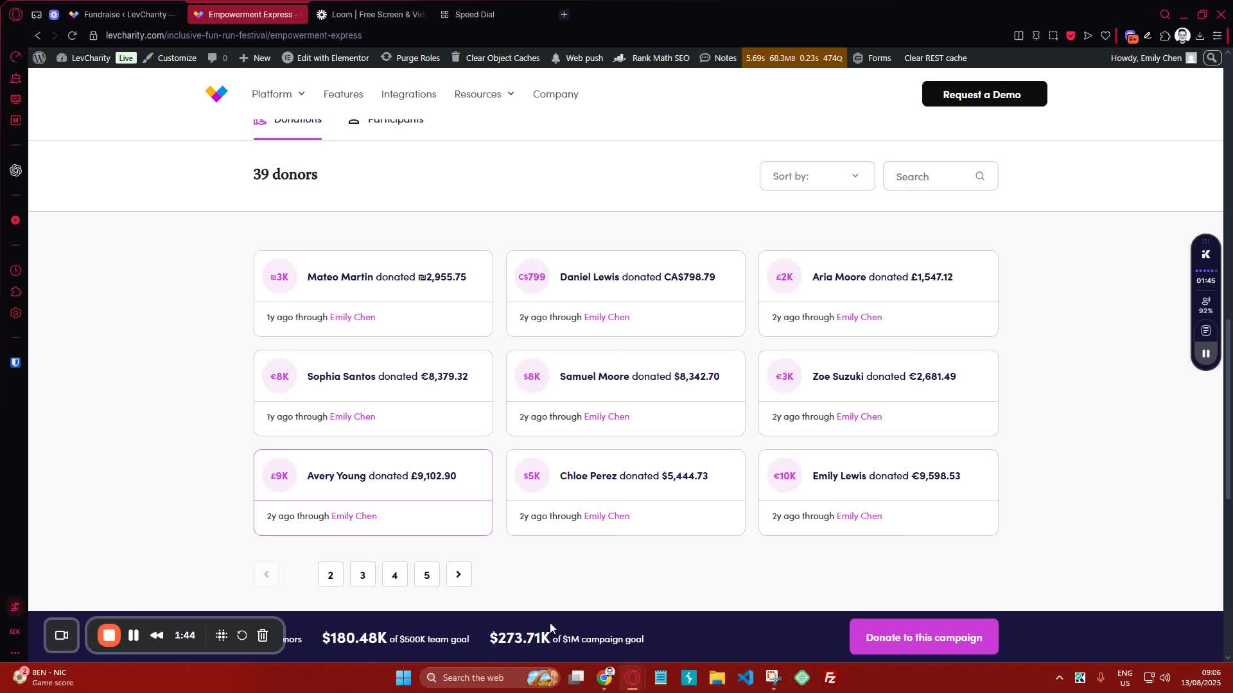Pause the Loom recording
Screen dimensions: 1233x693
pyautogui.click(x=134, y=635)
